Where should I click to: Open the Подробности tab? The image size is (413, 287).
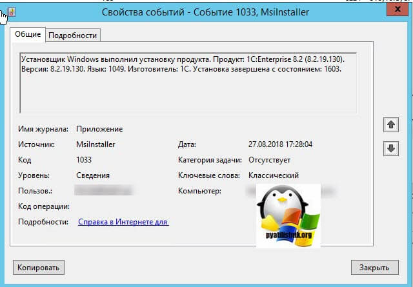pyautogui.click(x=73, y=35)
